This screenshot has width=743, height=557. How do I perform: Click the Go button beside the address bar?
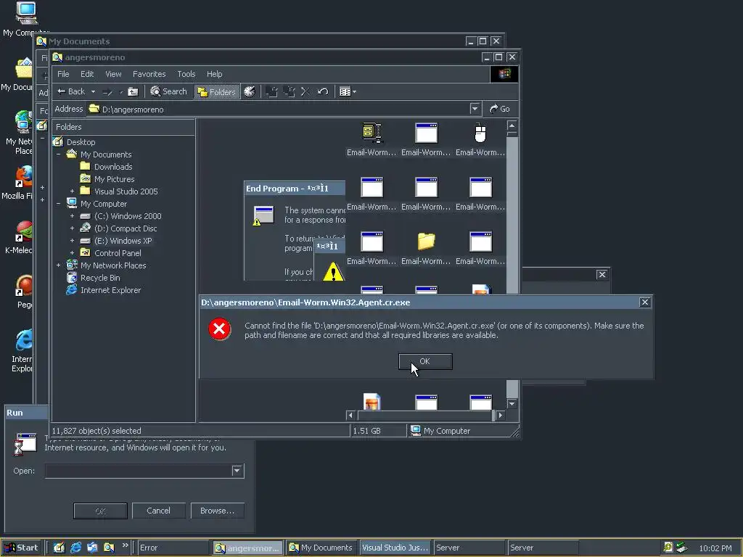coord(500,109)
